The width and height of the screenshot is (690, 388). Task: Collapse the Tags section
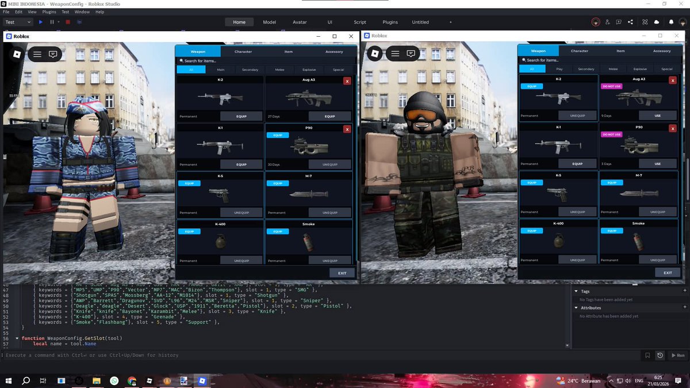576,291
